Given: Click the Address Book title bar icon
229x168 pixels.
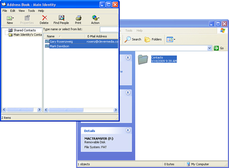Looking at the screenshot, I should pos(4,5).
